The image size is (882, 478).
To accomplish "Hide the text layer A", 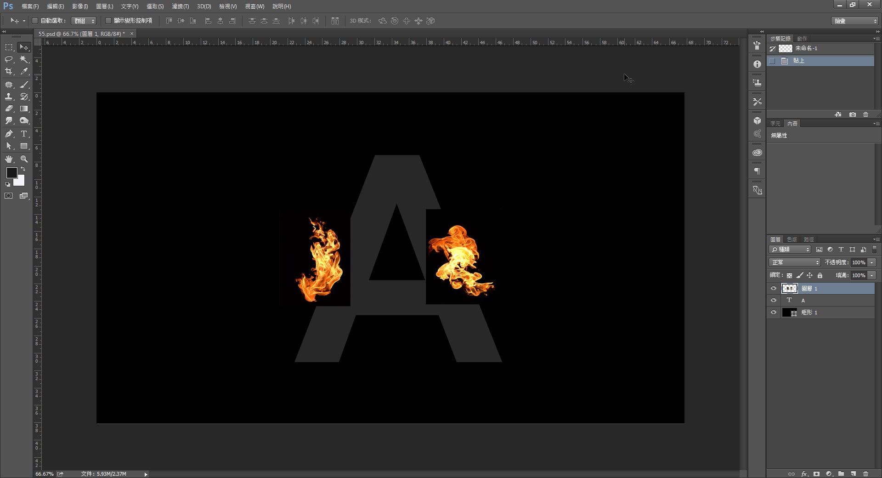I will click(x=774, y=300).
